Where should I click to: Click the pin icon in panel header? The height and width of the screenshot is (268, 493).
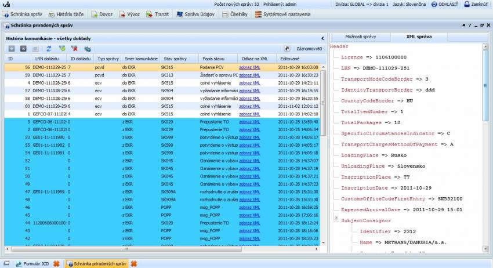463,25
